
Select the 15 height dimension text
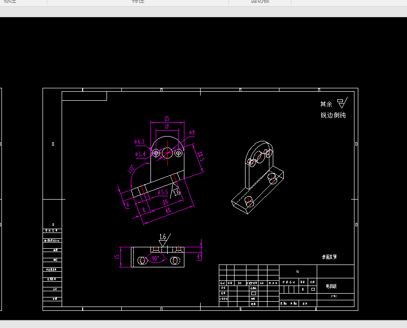click(117, 257)
